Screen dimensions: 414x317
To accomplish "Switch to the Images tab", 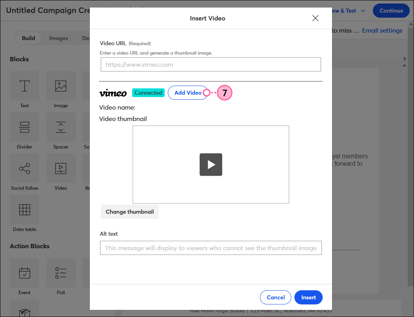I will coord(58,38).
